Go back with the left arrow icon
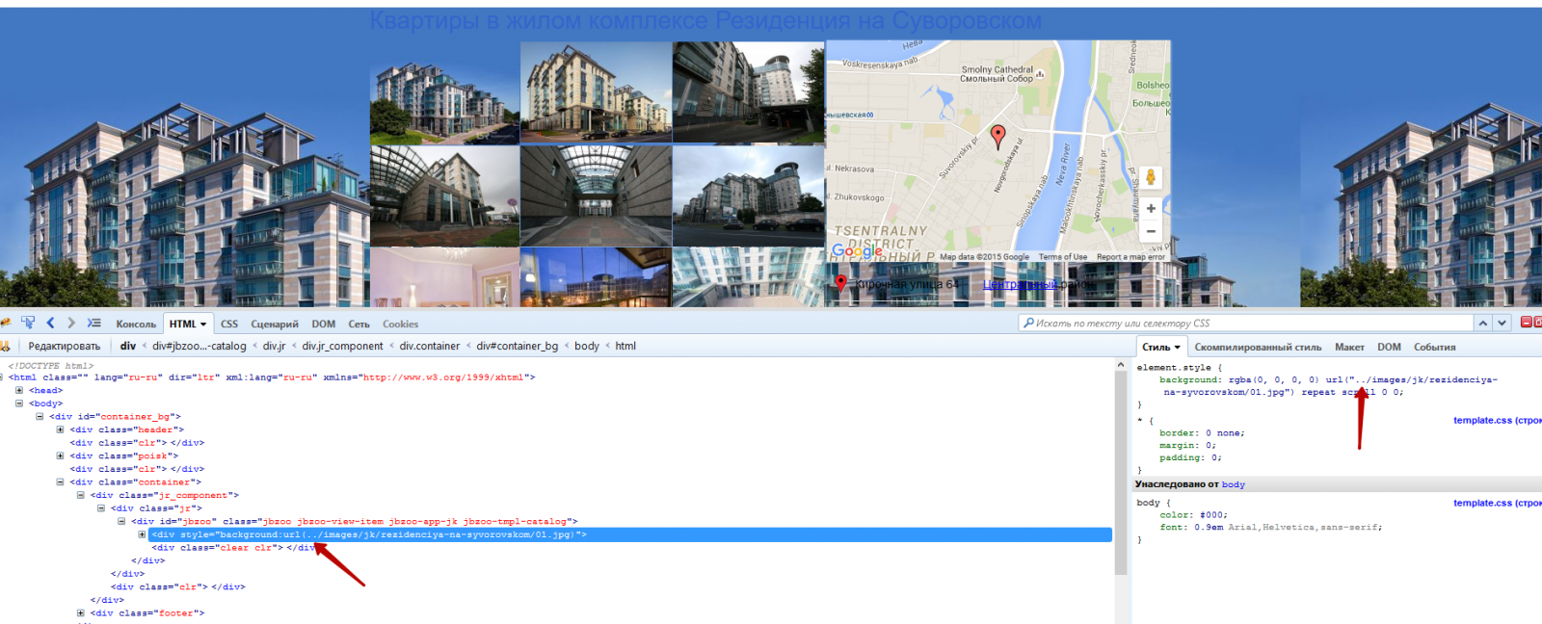This screenshot has width=1542, height=624. [50, 323]
